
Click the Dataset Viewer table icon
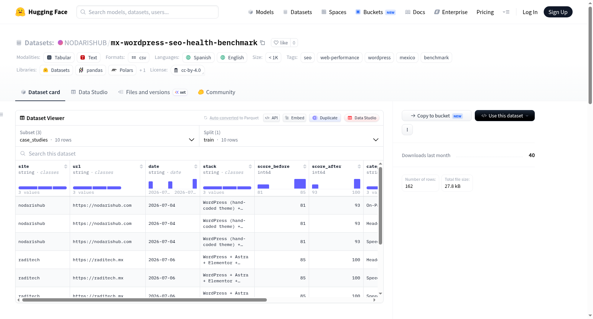(22, 118)
